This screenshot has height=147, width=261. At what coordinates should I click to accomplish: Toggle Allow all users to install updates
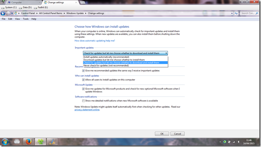click(83, 80)
